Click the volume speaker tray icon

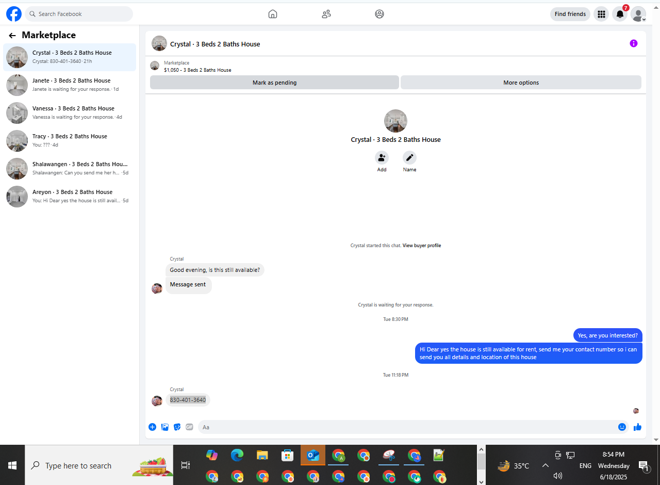pos(557,476)
